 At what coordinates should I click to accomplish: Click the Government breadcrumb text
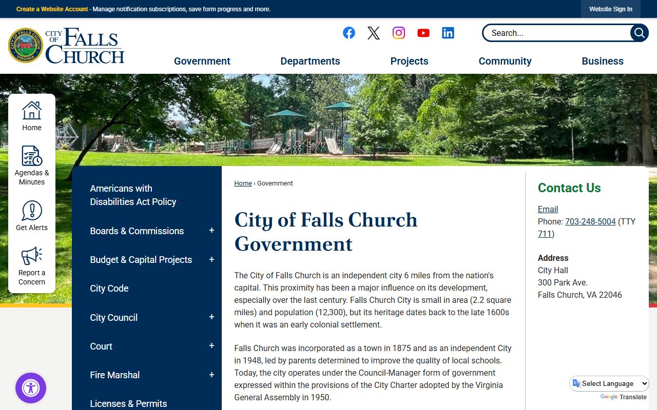coord(275,183)
